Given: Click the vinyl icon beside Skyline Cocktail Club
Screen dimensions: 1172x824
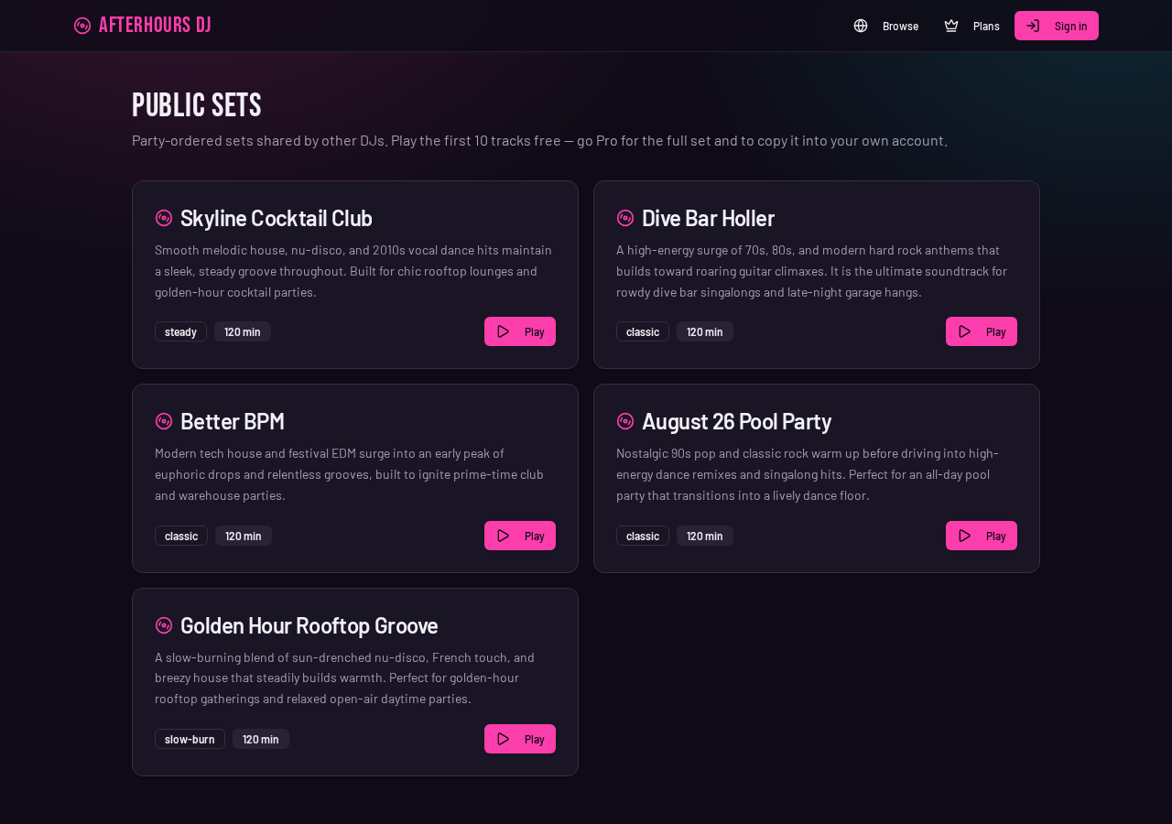Looking at the screenshot, I should click(x=164, y=218).
